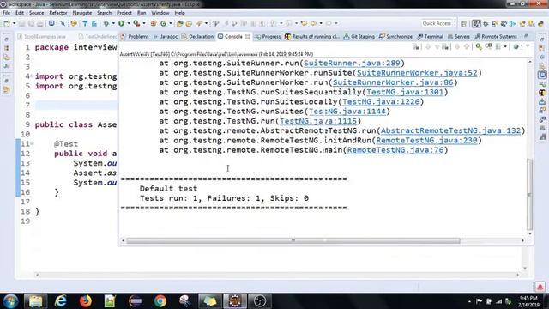Screen dimensions: 549x309
Task: Open Google Chrome from the taskbar
Action: tap(160, 301)
